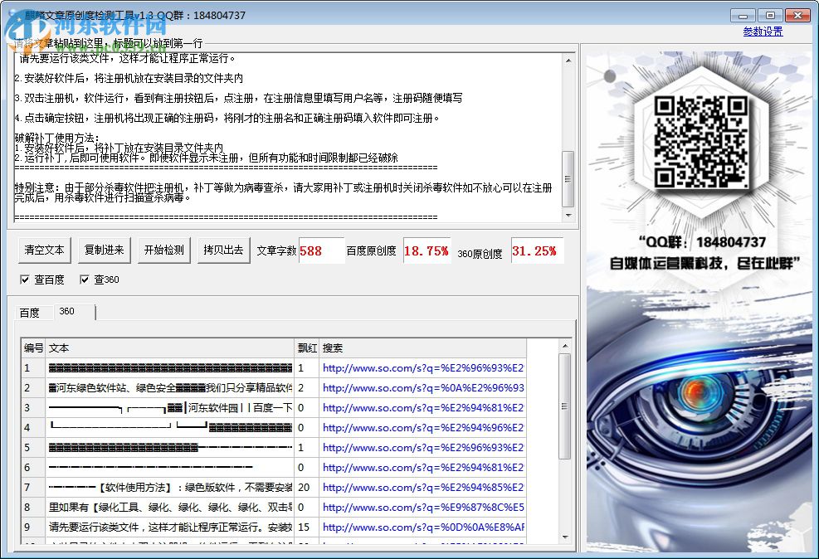Uncheck the 查360 checkbox
Image resolution: width=819 pixels, height=559 pixels.
pyautogui.click(x=85, y=279)
